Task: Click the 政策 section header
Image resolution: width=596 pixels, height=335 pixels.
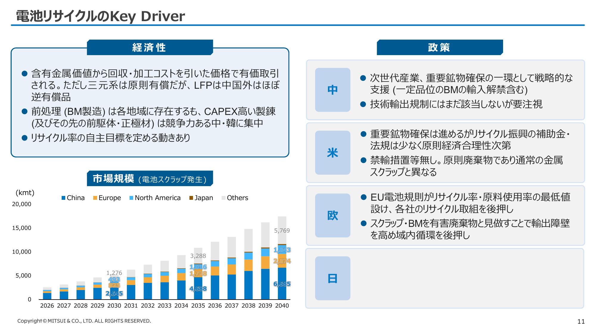Action: coord(439,47)
